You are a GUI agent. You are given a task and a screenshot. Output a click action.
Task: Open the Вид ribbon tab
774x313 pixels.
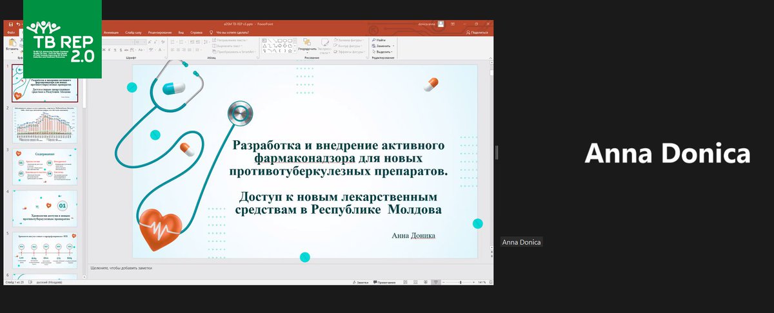tap(181, 32)
